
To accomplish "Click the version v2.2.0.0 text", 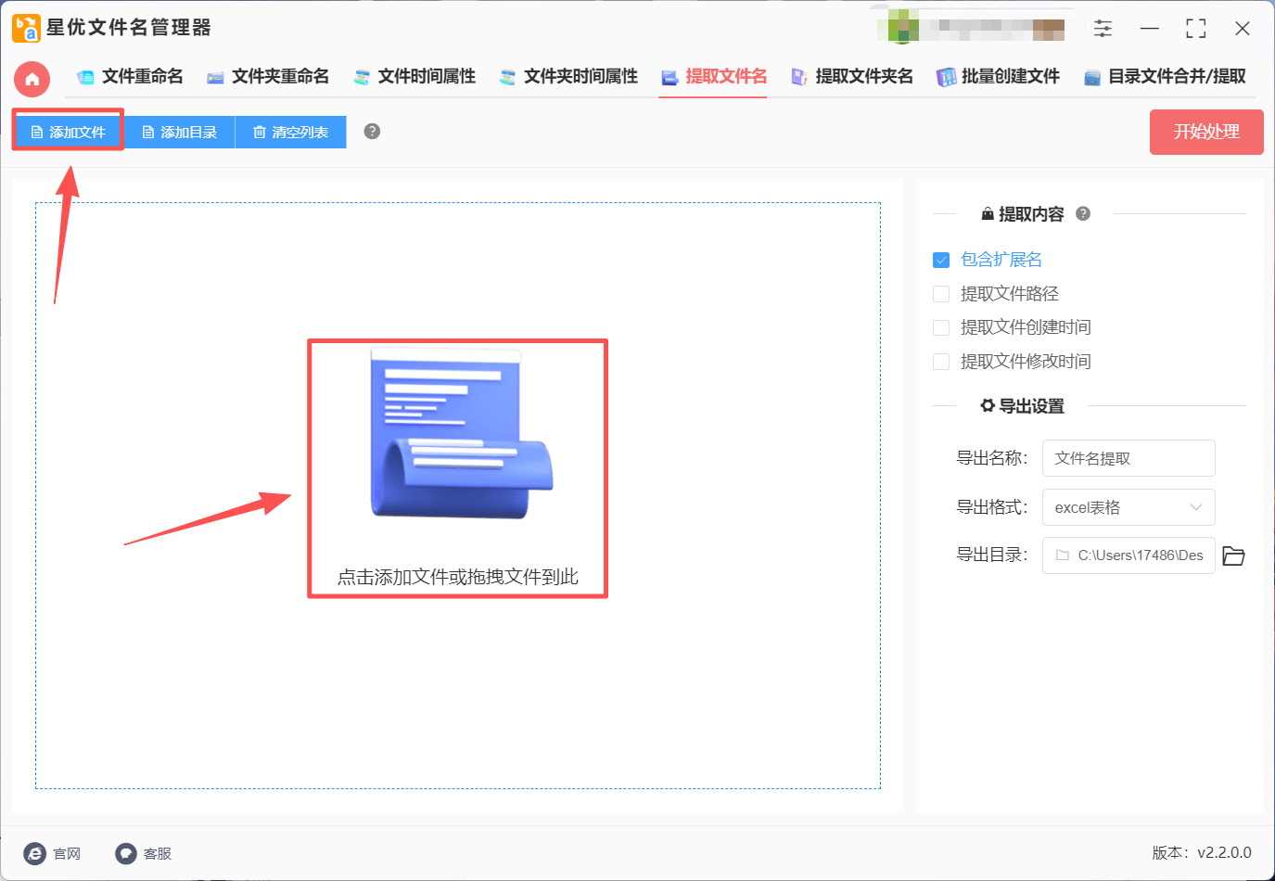I will pos(1202,852).
